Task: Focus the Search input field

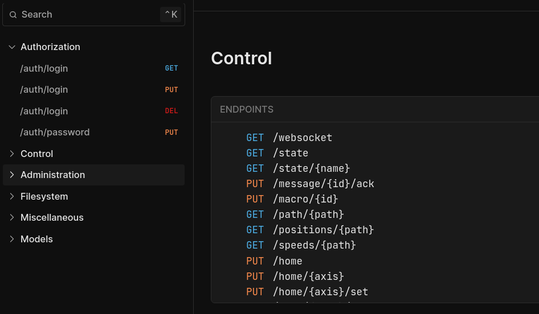Action: [x=93, y=14]
